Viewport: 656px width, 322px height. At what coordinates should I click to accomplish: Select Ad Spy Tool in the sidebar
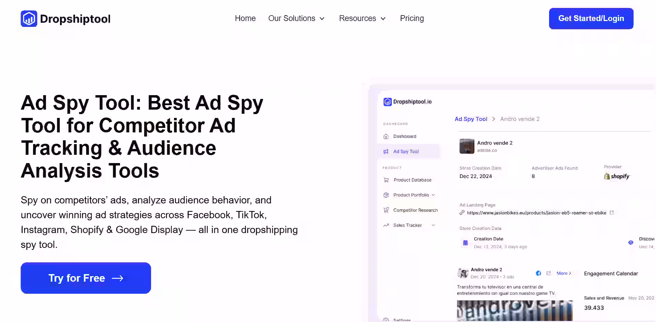pyautogui.click(x=406, y=151)
